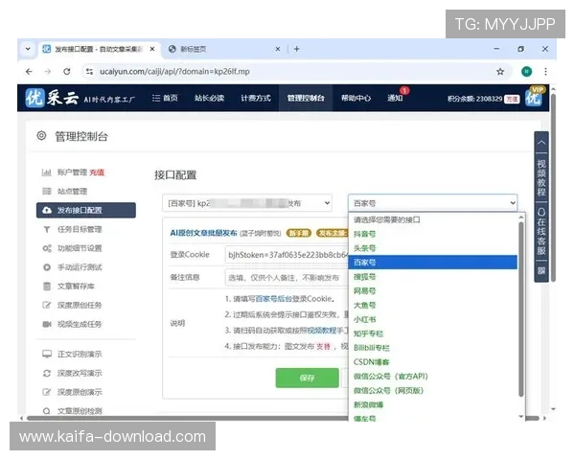Image resolution: width=575 pixels, height=460 pixels.
Task: Click the red 充值 link beside 账户管理
Action: pyautogui.click(x=97, y=172)
